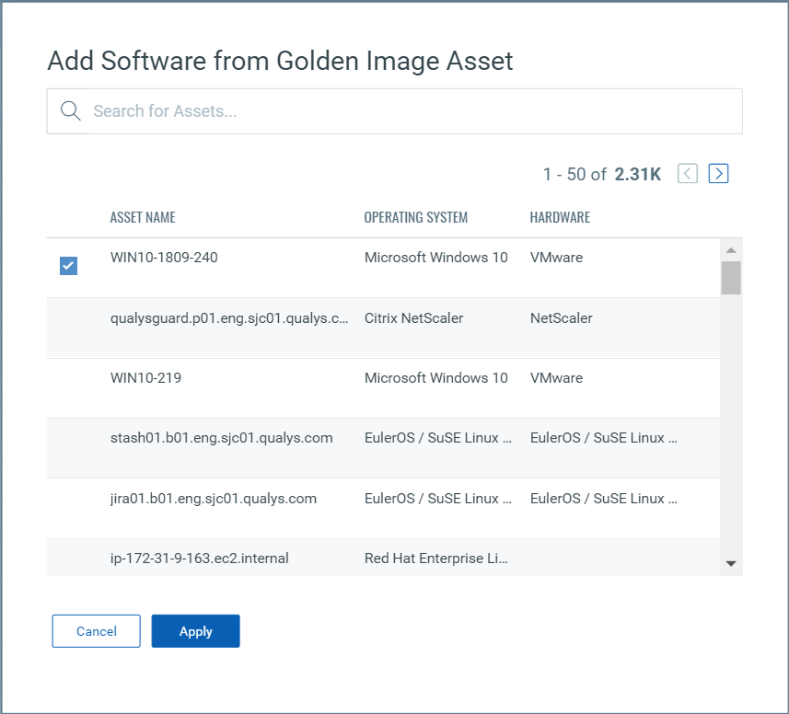
Task: Select stash01.b01.eng.sjc01.qualys.com asset
Action: tap(221, 438)
